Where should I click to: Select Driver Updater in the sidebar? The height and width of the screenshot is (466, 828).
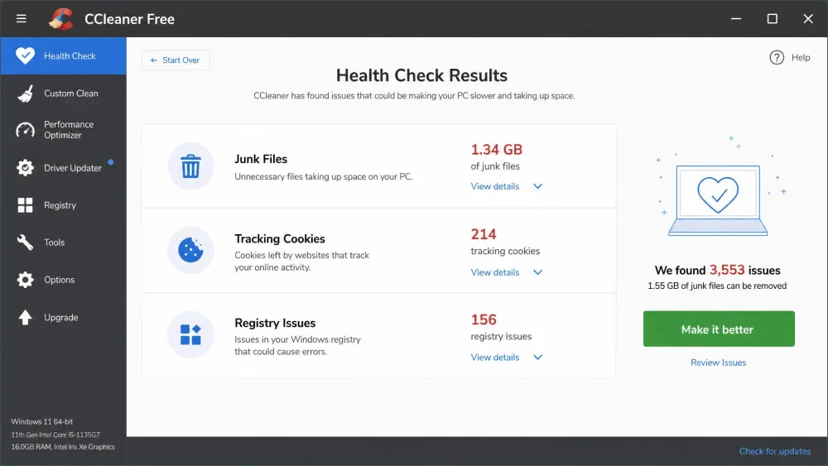pyautogui.click(x=64, y=168)
